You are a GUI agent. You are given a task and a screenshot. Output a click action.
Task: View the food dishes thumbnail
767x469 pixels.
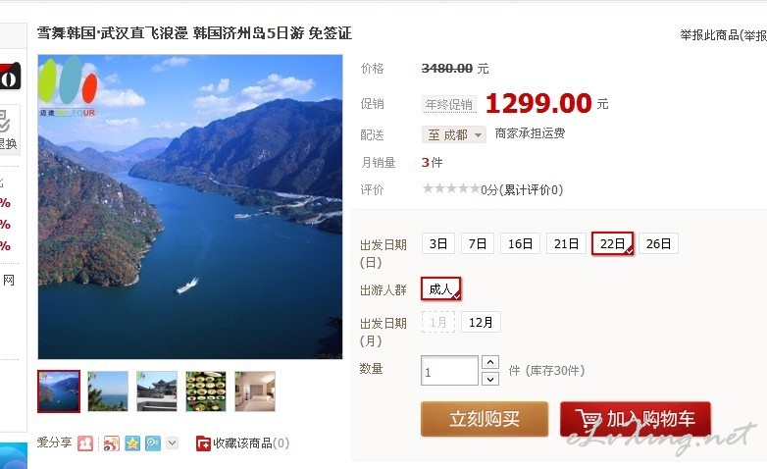(206, 391)
